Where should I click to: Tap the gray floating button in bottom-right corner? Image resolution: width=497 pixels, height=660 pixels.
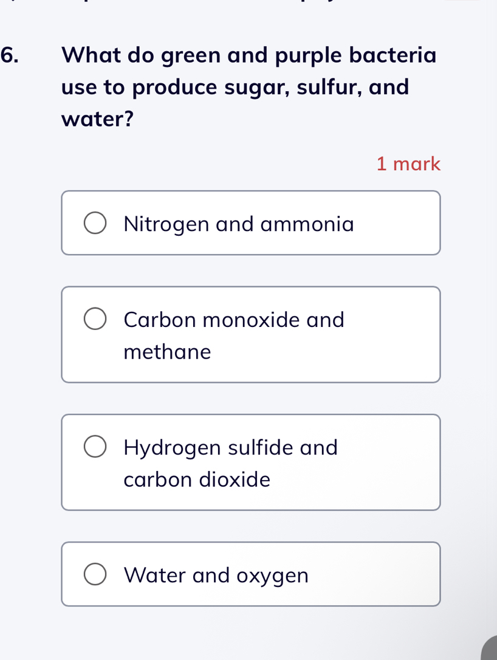point(489,650)
